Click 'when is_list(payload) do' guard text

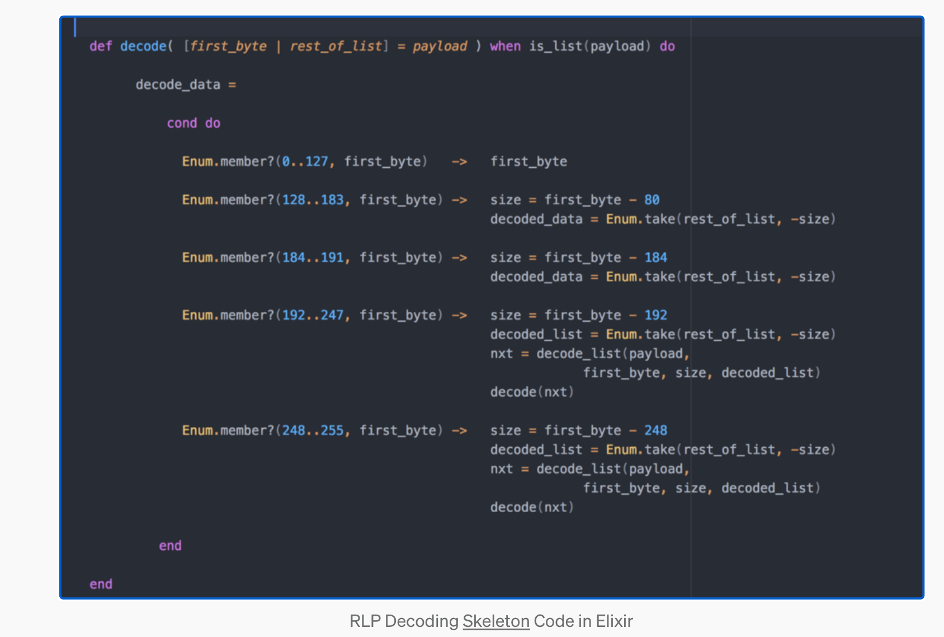(582, 46)
